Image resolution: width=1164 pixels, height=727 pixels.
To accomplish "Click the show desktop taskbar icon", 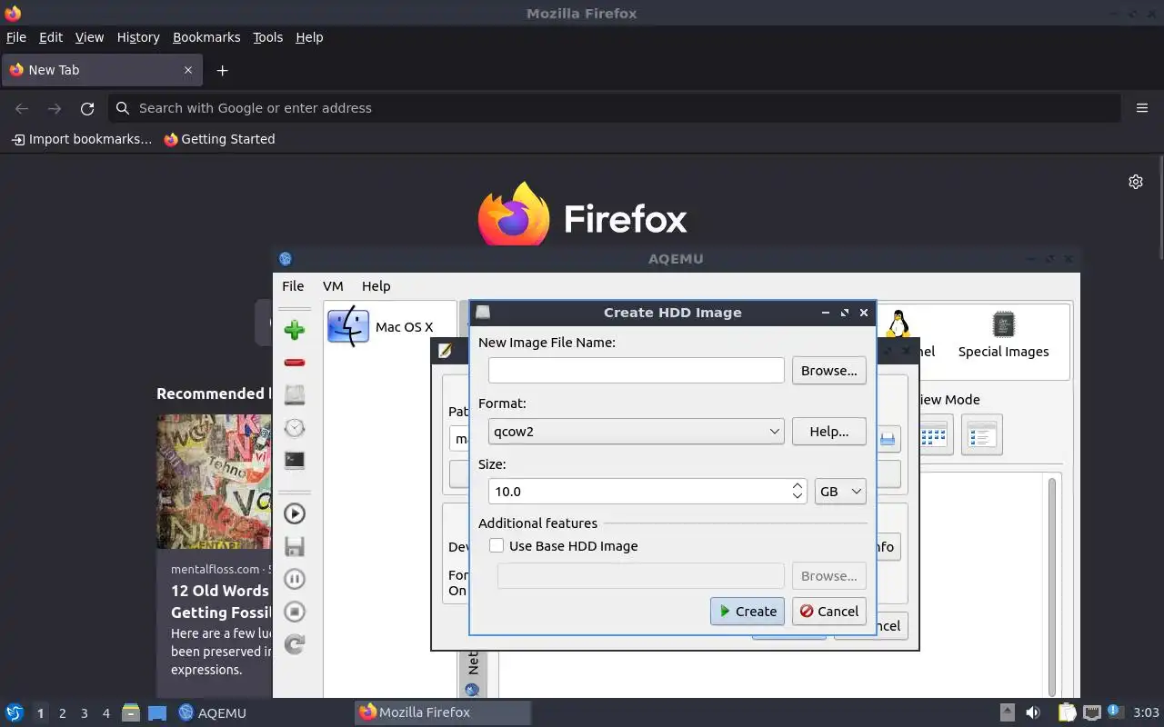I will point(157,712).
